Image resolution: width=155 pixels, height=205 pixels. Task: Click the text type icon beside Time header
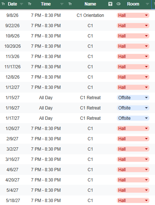[x=30, y=4]
